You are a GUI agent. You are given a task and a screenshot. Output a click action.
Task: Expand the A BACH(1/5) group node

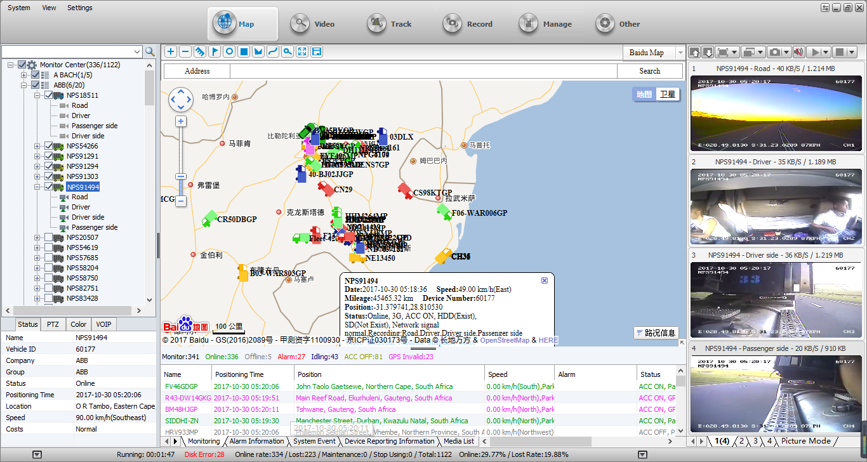pos(24,75)
